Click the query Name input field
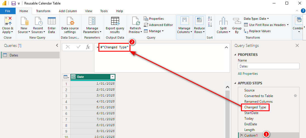This screenshot has width=306, height=138. [268, 66]
